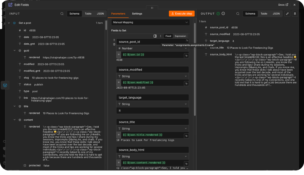The image size is (304, 175).
Task: Search the output panel data
Action: coord(238,14)
